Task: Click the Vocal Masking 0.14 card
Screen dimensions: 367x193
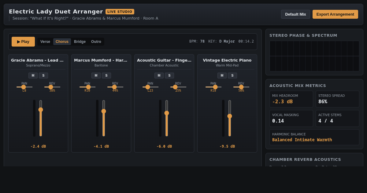Action: [x=291, y=118]
